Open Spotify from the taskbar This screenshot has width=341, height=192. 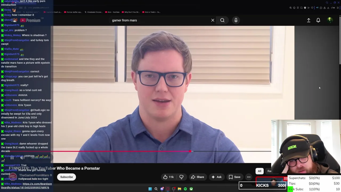pyautogui.click(x=185, y=189)
